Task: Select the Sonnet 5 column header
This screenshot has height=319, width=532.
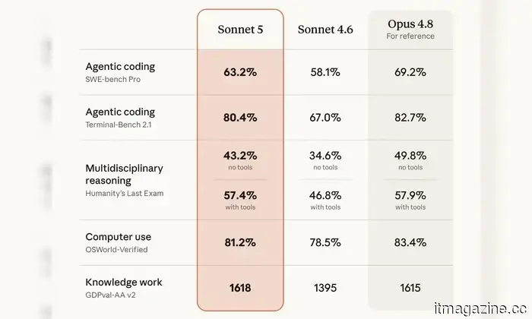Action: [240, 30]
